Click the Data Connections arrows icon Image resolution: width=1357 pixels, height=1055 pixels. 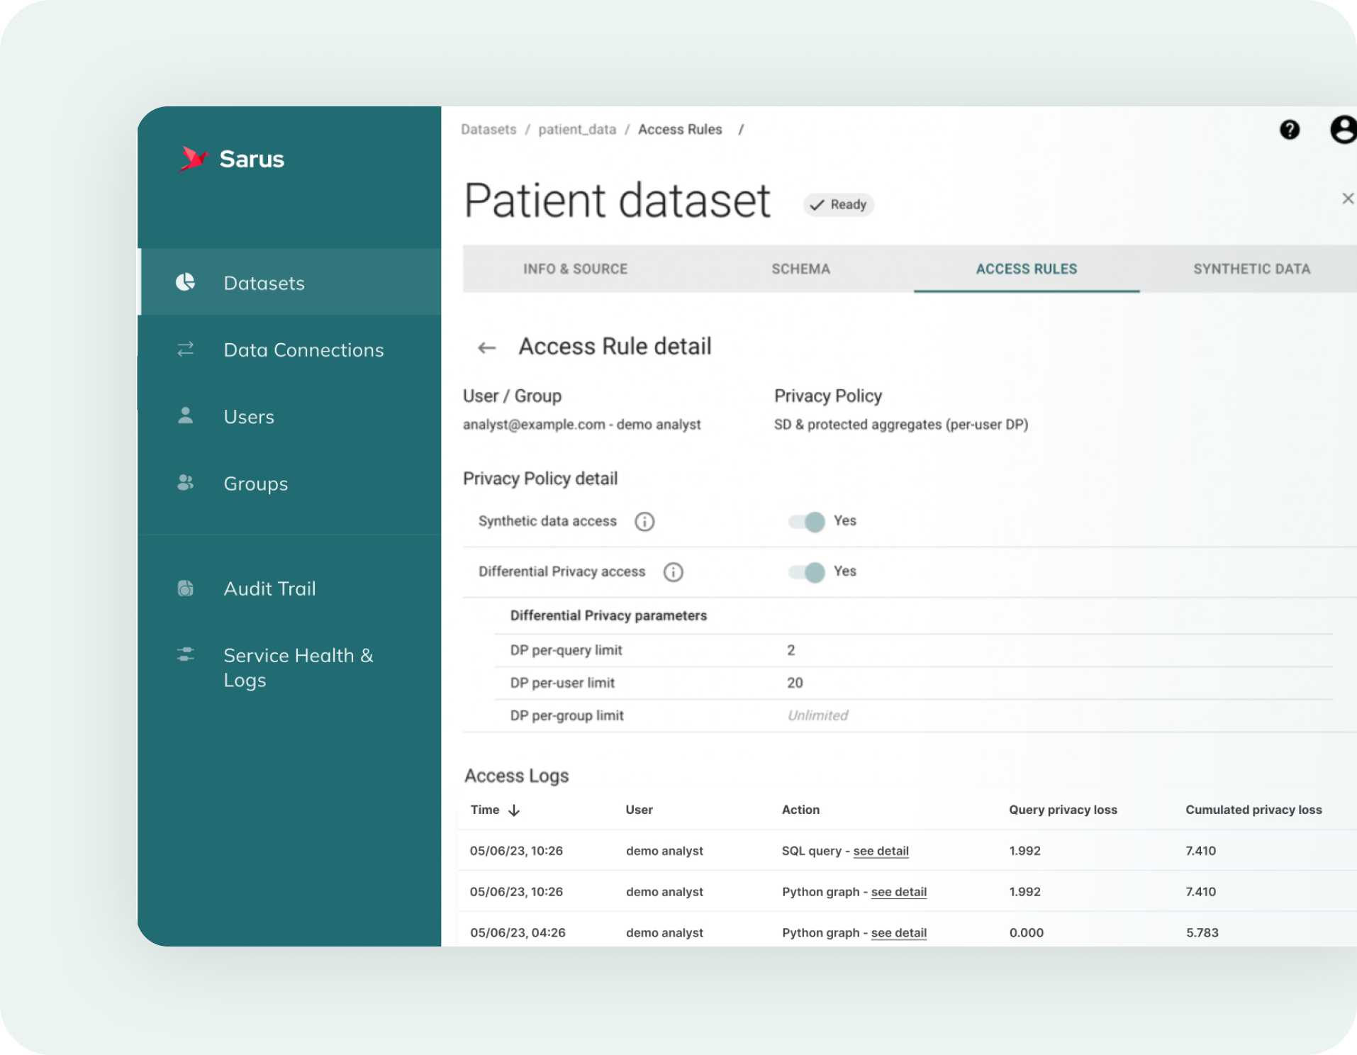point(185,350)
